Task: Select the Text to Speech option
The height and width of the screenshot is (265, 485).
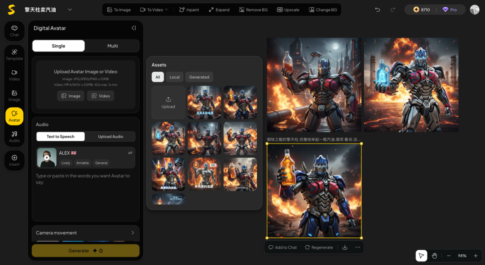Action: coord(61,136)
